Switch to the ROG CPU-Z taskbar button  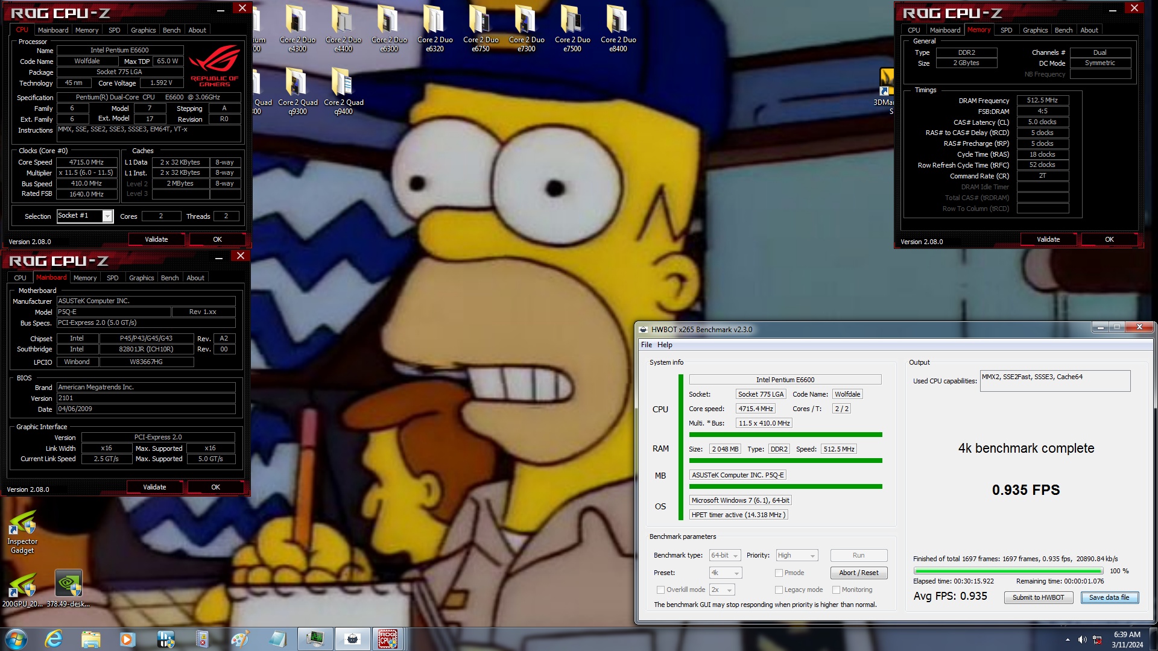tap(388, 638)
